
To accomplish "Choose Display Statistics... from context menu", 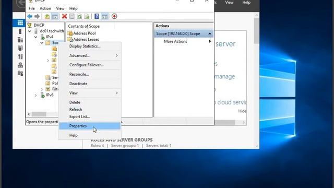I will click(x=90, y=46).
